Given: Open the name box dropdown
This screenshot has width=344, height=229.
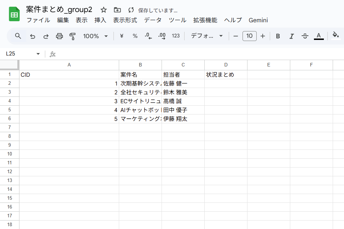Looking at the screenshot, I should [x=39, y=54].
